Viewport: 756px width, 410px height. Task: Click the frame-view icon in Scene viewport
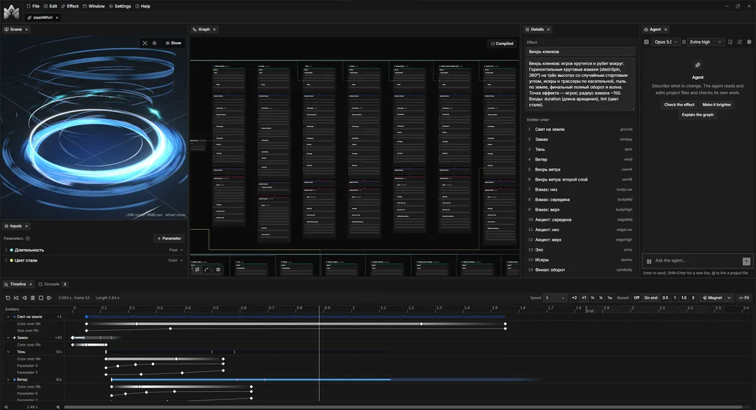[x=145, y=43]
